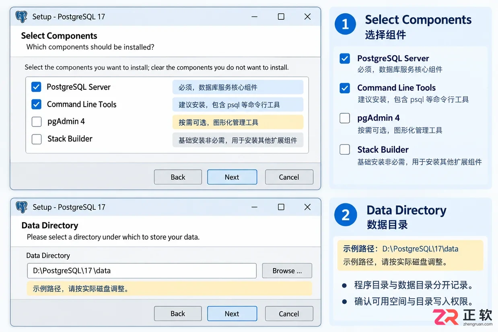Click Back in Select Components window
Screen dimensions: 498x332
tap(178, 177)
